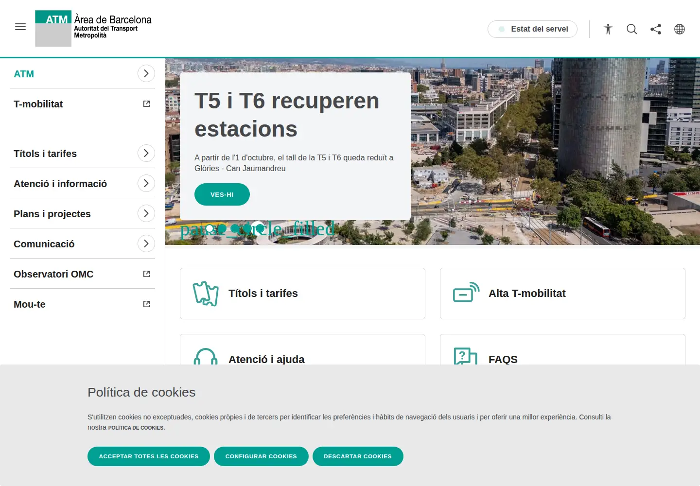Expand the ATM section chevron
The width and height of the screenshot is (700, 486).
click(146, 73)
